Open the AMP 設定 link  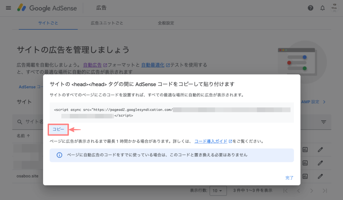tap(310, 102)
